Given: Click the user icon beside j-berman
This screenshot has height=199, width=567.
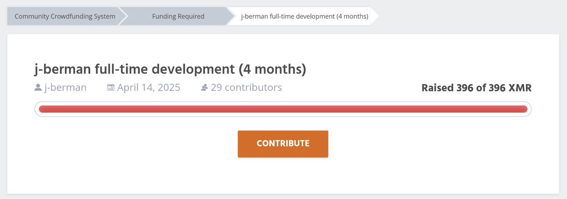Looking at the screenshot, I should [38, 88].
